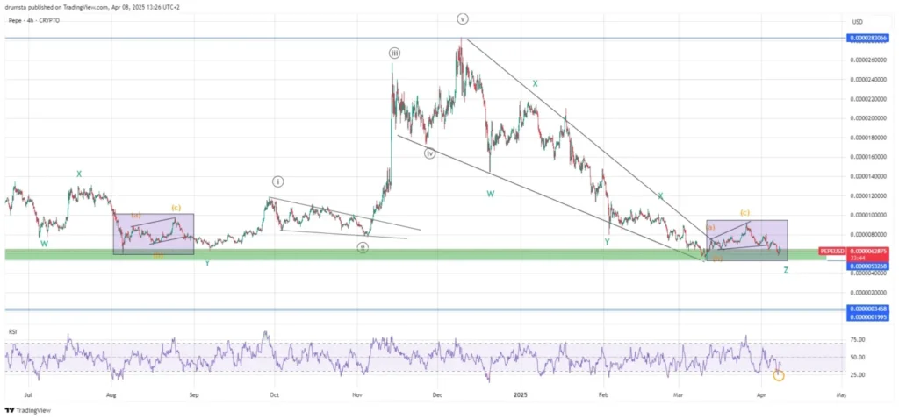Click the circled wave I label

tap(277, 181)
